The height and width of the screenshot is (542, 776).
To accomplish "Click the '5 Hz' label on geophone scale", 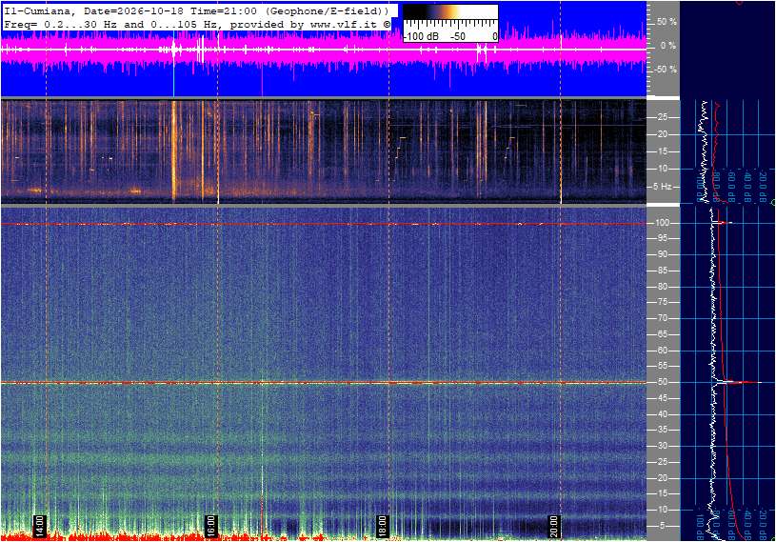I will click(x=662, y=187).
